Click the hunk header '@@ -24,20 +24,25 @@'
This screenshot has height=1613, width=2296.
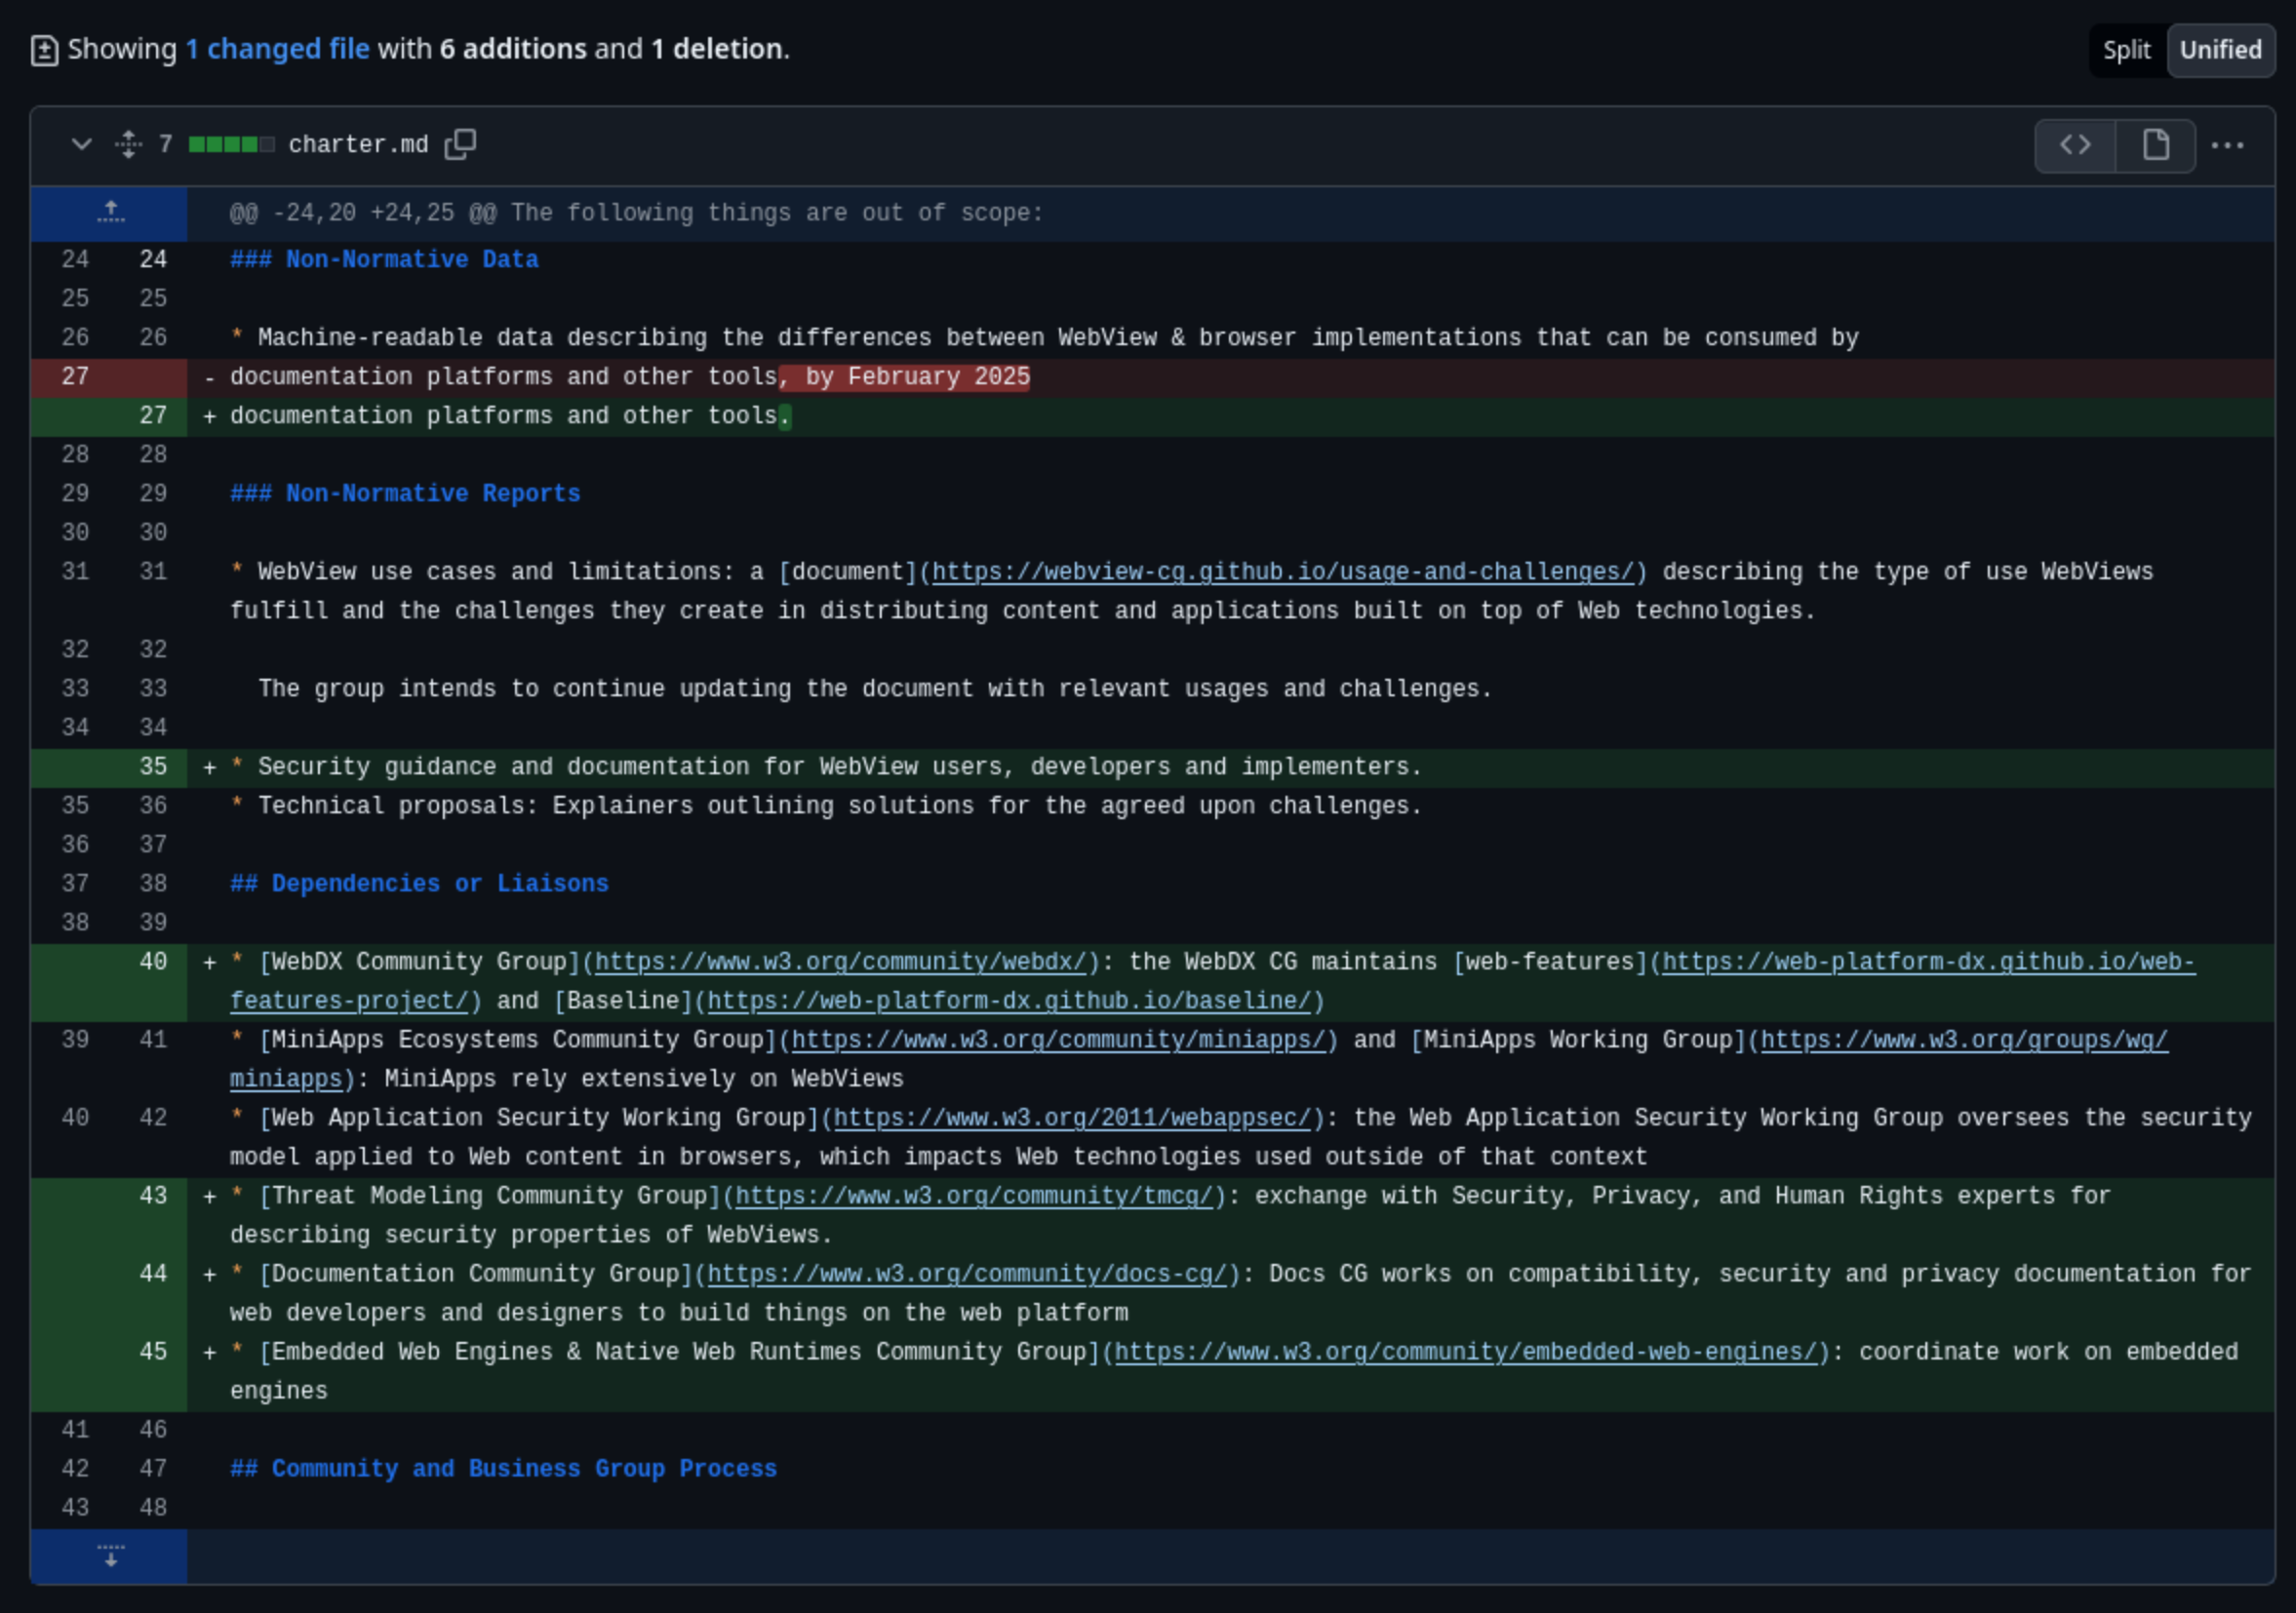point(636,213)
